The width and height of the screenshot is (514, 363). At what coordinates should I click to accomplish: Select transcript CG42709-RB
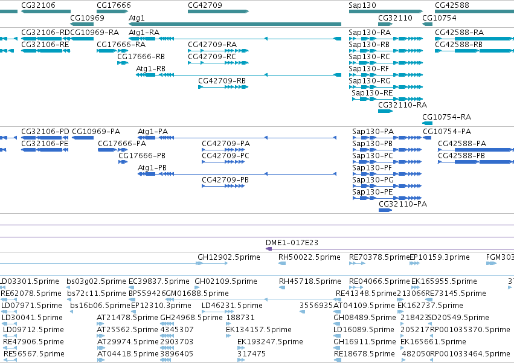coord(223,87)
